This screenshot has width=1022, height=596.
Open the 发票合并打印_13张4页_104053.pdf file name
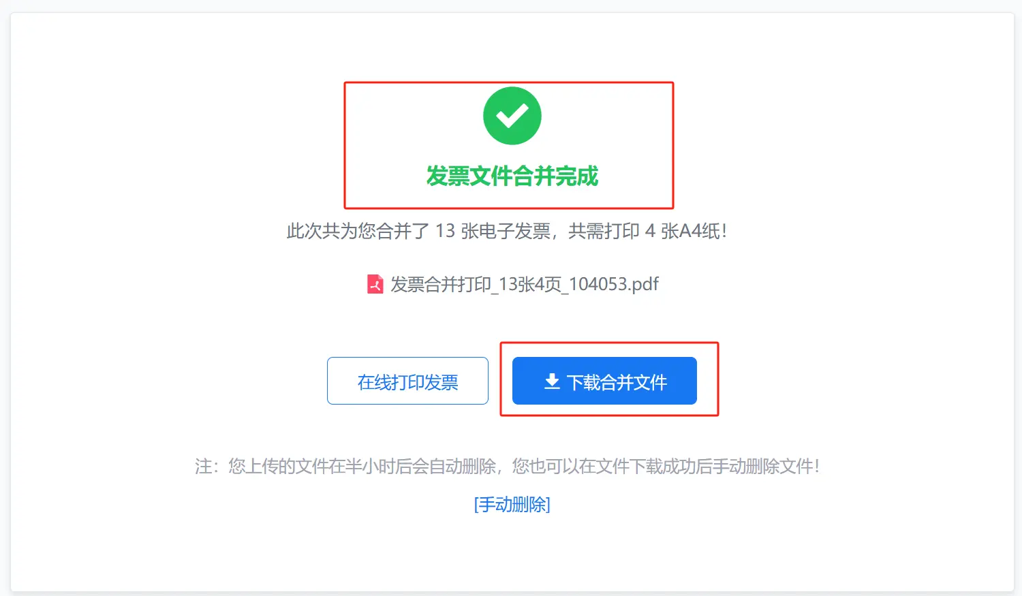[525, 284]
